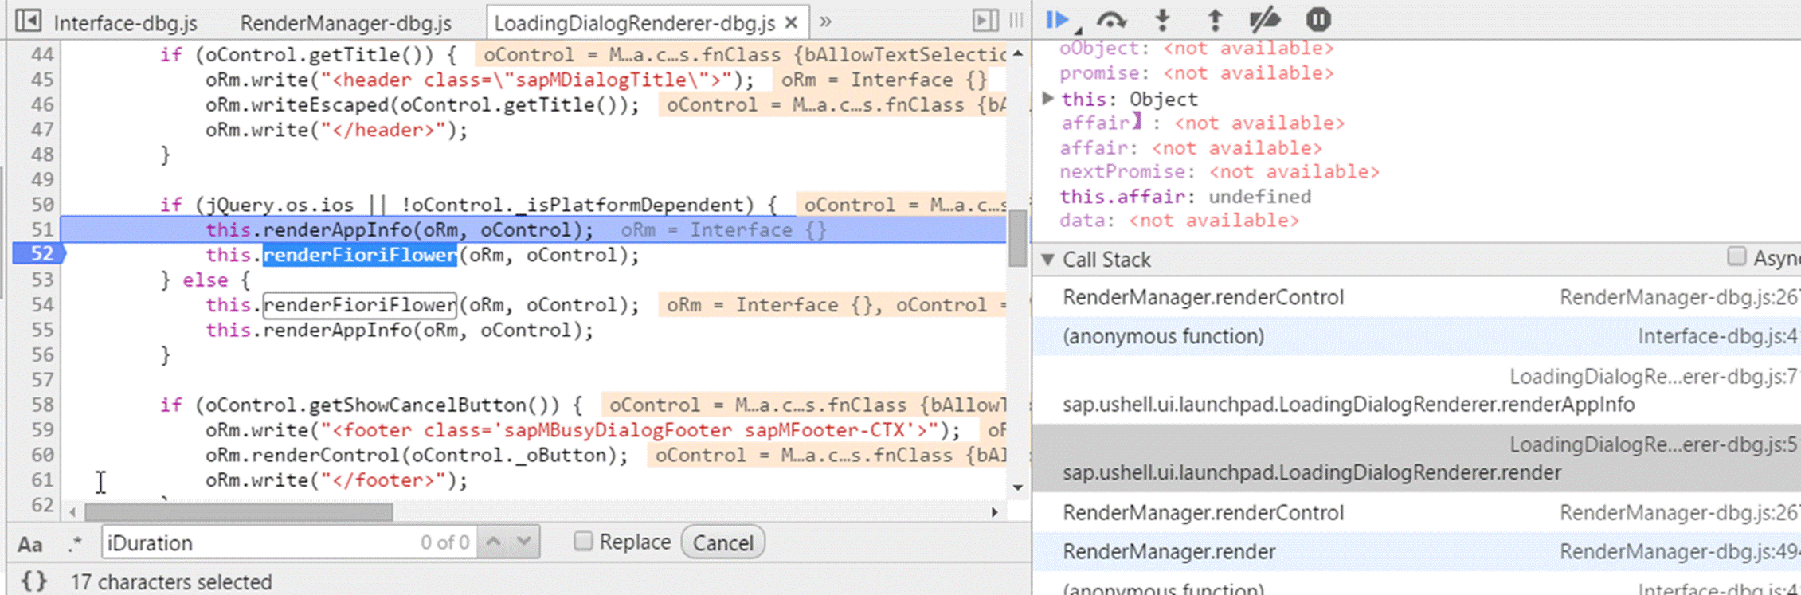
Task: Click line number 44 in gutter
Action: pyautogui.click(x=41, y=54)
